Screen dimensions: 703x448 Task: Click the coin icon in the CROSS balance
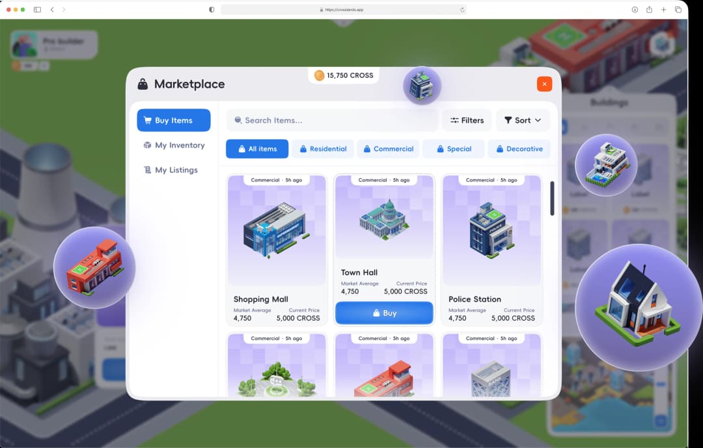[319, 75]
